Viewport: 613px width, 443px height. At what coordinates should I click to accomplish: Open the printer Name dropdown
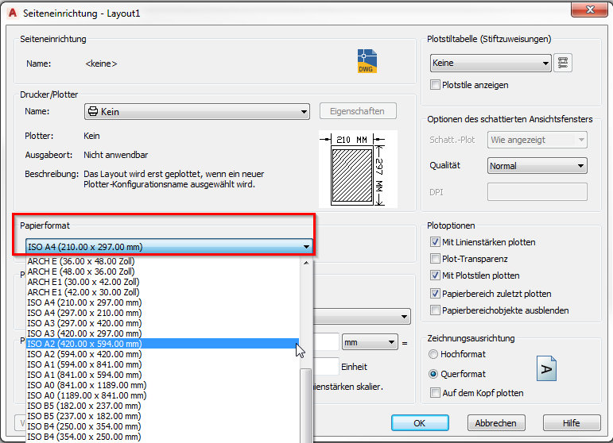(x=196, y=112)
